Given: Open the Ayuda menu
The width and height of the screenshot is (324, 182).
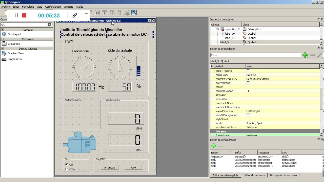Looking at the screenshot, I should point(79,7).
